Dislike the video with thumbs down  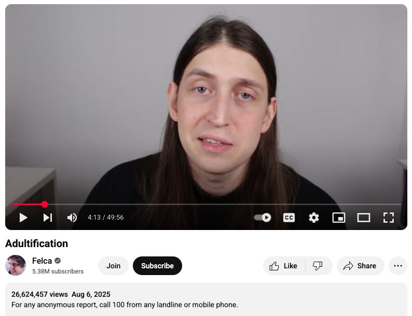(318, 266)
